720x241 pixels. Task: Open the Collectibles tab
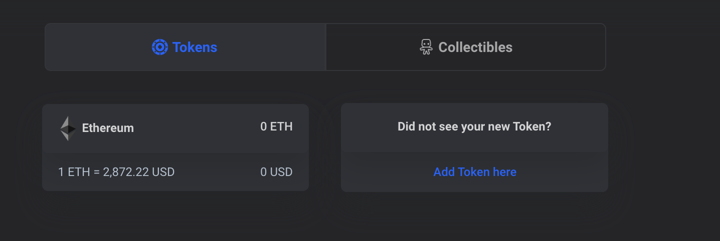(x=466, y=47)
